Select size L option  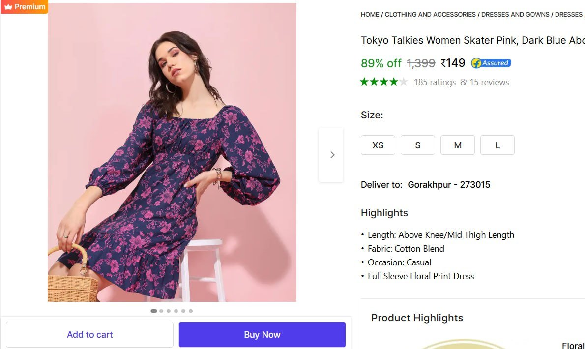click(497, 145)
